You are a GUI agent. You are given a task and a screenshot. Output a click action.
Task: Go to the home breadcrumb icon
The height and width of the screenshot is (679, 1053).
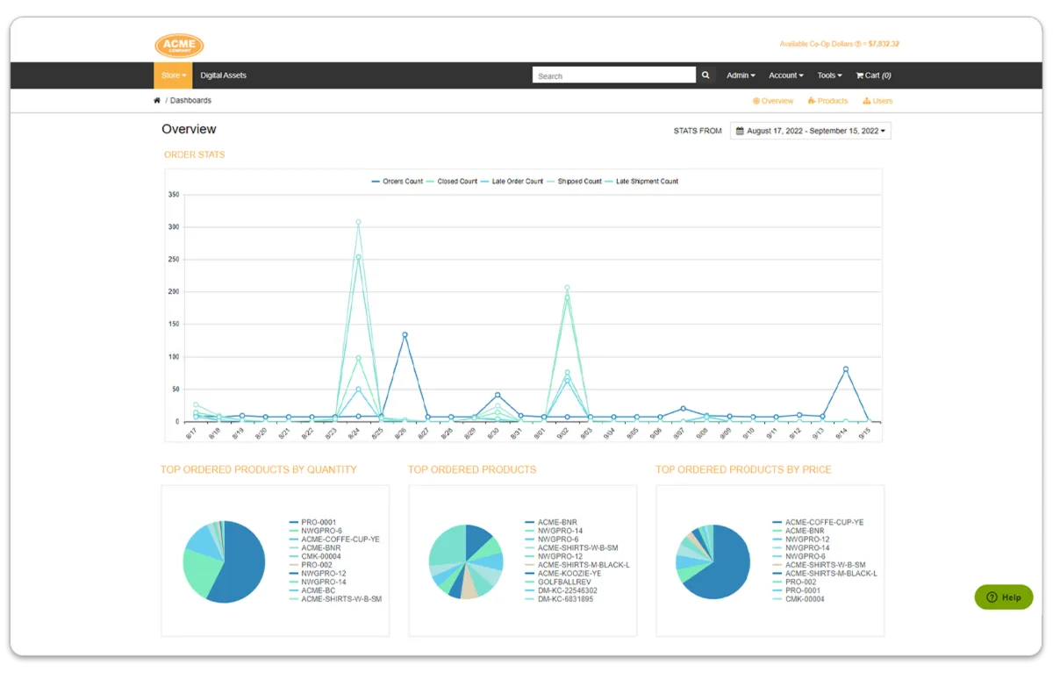tap(157, 101)
